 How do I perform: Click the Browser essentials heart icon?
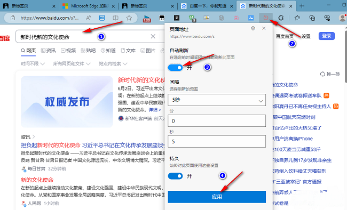[327, 18]
